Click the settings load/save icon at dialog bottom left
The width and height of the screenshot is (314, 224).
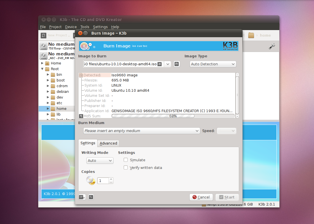(82, 197)
